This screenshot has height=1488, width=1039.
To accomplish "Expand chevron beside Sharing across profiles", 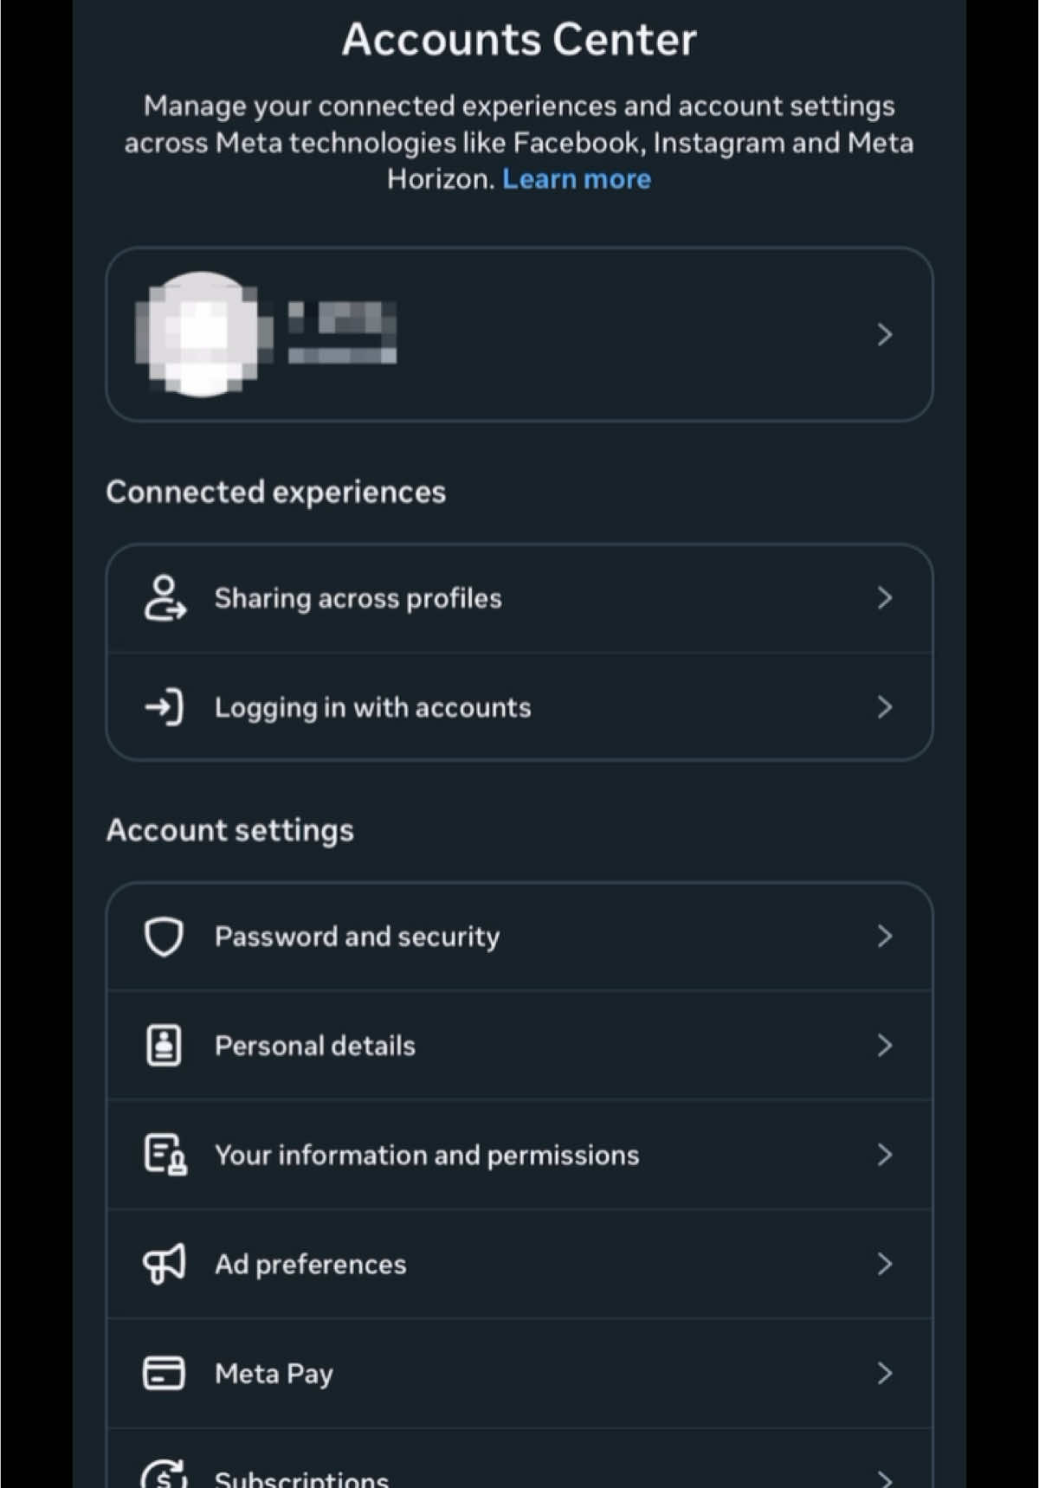I will [x=884, y=598].
